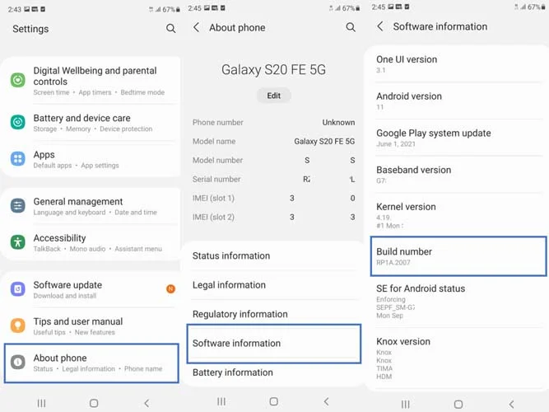The width and height of the screenshot is (549, 412).
Task: Tap back button on Software information navbar
Action: [x=511, y=405]
